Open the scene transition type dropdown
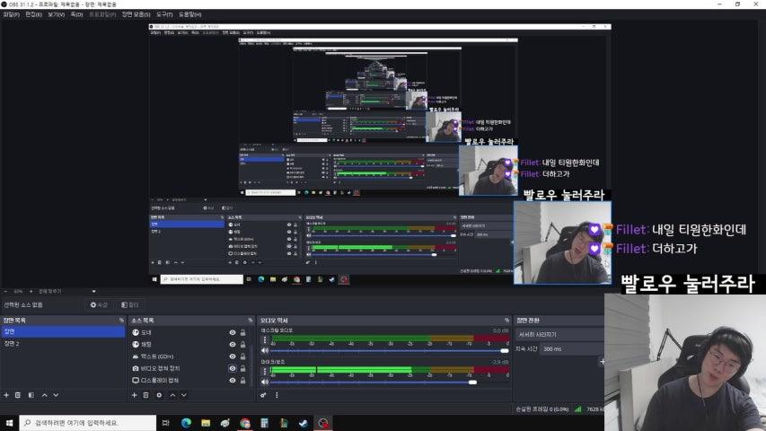The width and height of the screenshot is (766, 431). pos(559,335)
